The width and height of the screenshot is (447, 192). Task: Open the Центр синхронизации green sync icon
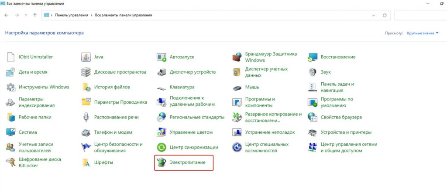click(162, 147)
